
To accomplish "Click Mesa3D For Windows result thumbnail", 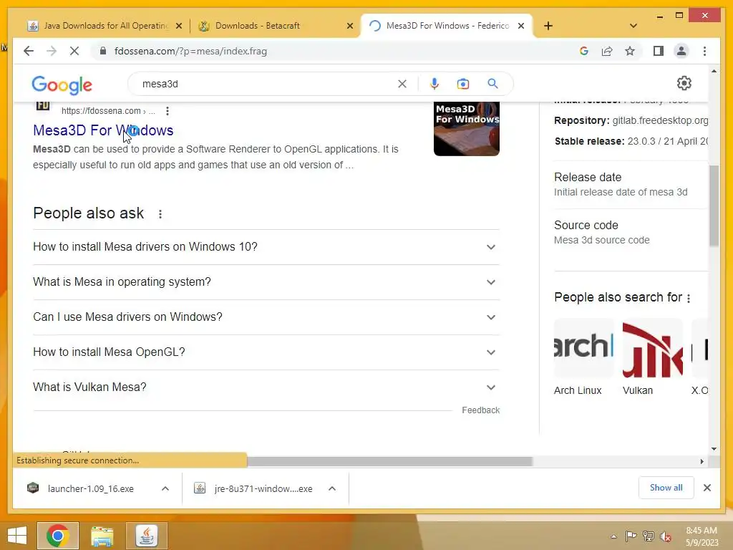I will coord(467,129).
